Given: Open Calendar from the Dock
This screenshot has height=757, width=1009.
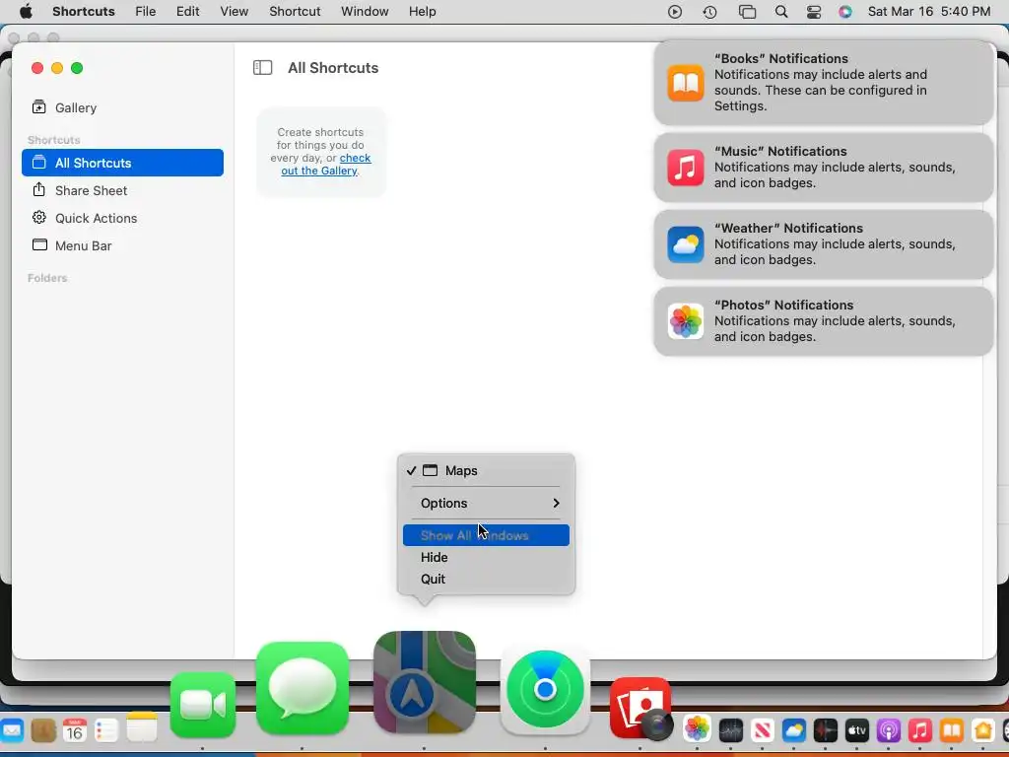Looking at the screenshot, I should 75,730.
